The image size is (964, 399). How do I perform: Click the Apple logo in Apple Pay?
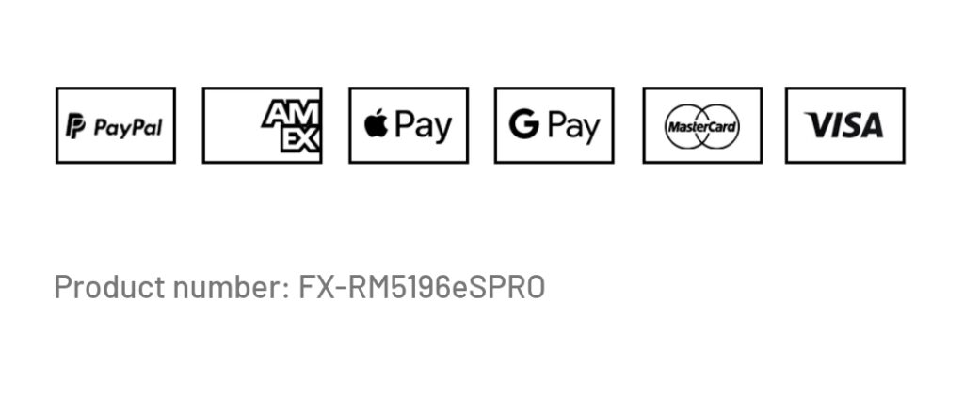[x=376, y=123]
